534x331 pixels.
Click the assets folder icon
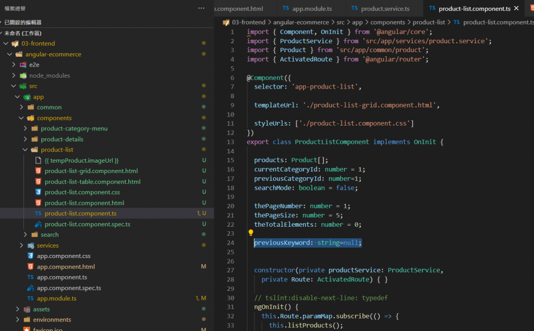[27, 309]
